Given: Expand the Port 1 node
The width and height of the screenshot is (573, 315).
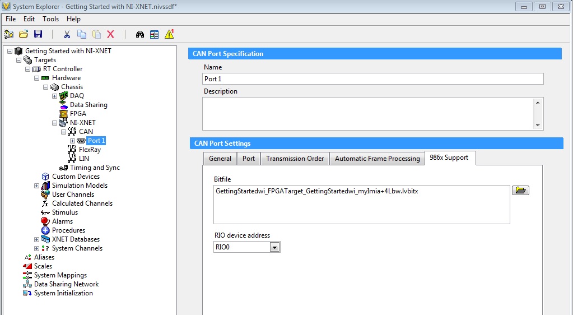Looking at the screenshot, I should [x=72, y=141].
